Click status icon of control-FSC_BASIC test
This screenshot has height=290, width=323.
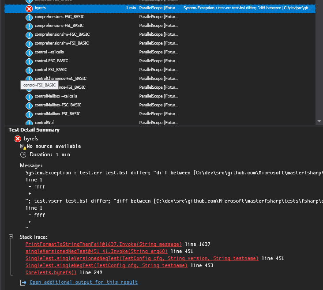point(29,62)
